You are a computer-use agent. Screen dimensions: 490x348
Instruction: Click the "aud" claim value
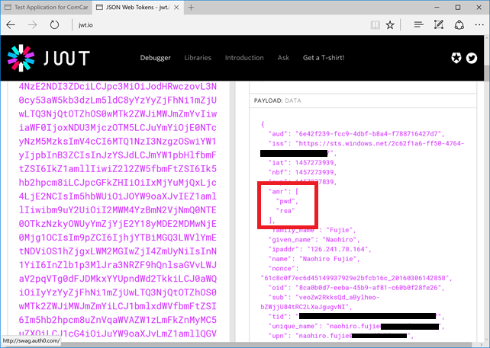(368, 134)
